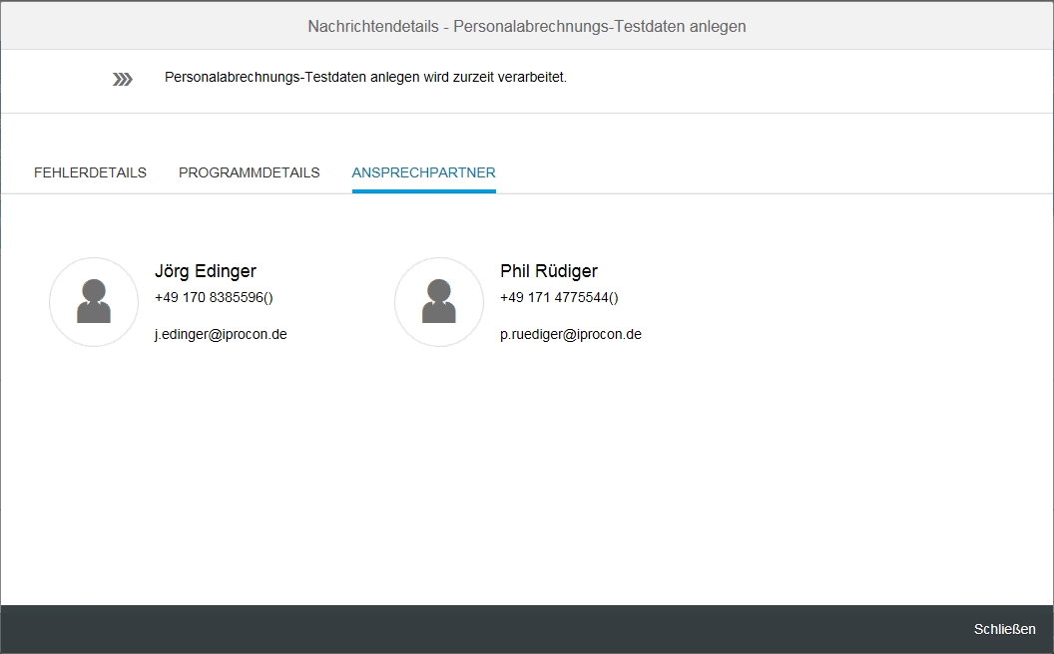Click the empty white area below the contacts
The height and width of the screenshot is (654, 1054).
tap(527, 484)
